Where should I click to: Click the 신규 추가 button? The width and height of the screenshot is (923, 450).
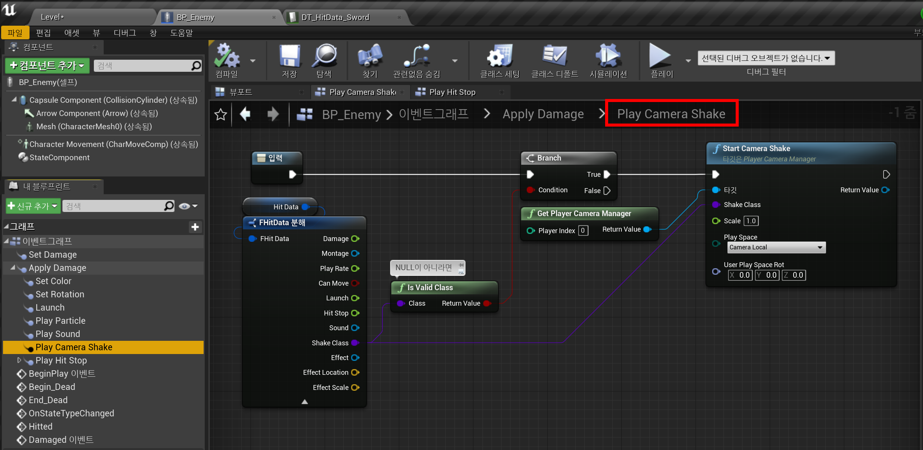tap(33, 206)
